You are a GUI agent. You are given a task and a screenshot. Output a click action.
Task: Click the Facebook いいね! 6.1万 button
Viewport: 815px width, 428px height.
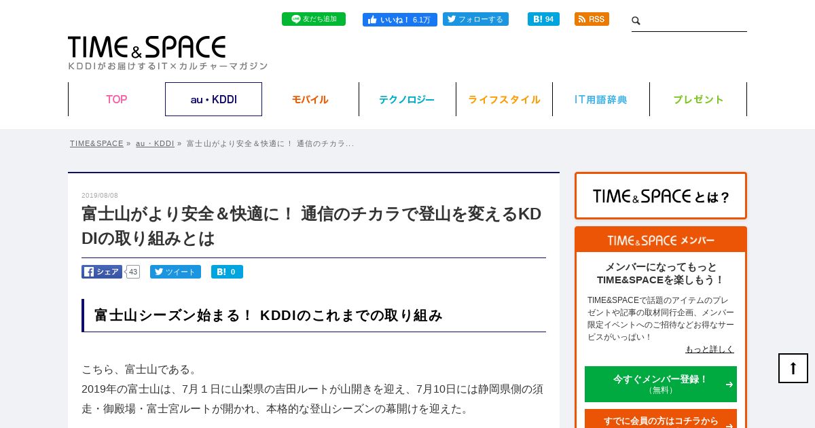(x=400, y=20)
